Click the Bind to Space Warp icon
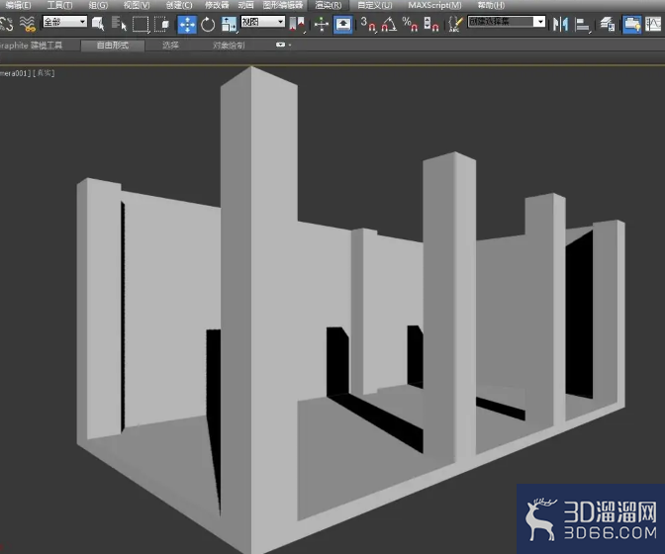Screen dimensions: 665x554 28,24
